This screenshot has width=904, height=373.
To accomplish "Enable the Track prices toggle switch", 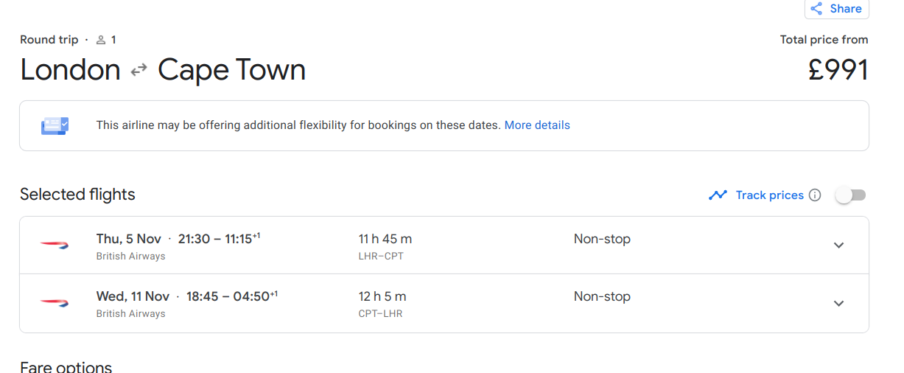I will click(851, 195).
